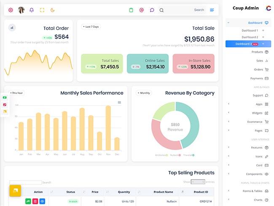Open the purple chat bubble icon
The height and width of the screenshot is (206, 274).
click(152, 10)
